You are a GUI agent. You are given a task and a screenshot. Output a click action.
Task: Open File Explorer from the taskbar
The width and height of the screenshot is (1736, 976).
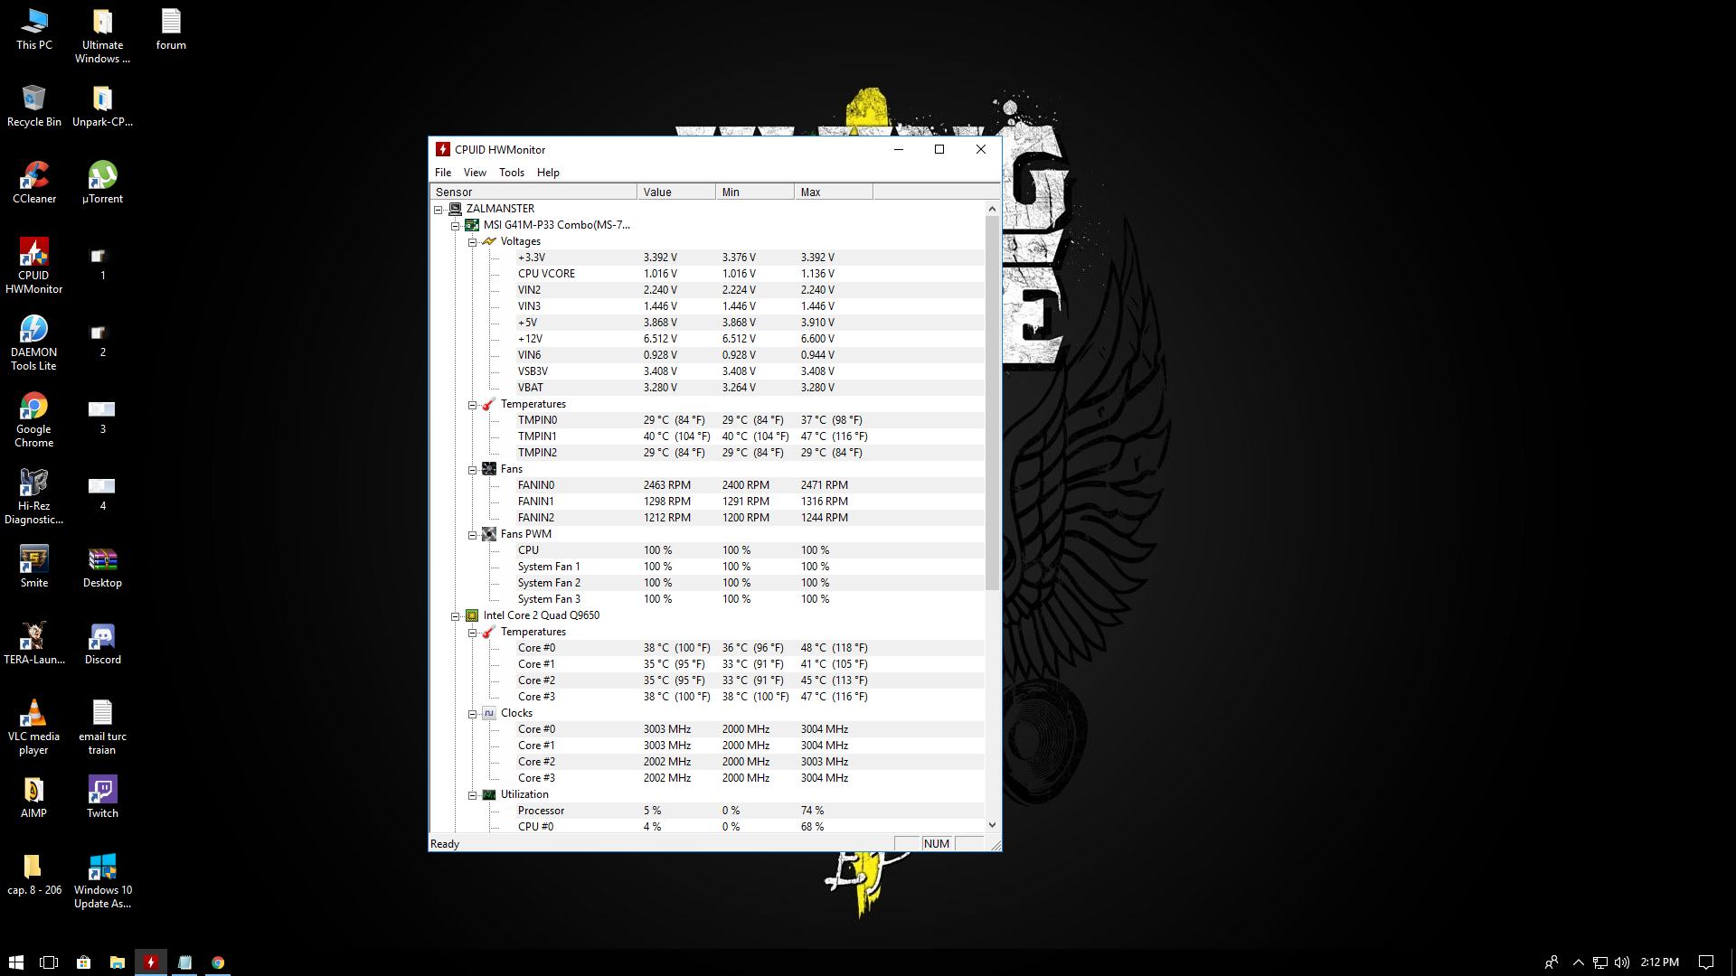pos(117,962)
